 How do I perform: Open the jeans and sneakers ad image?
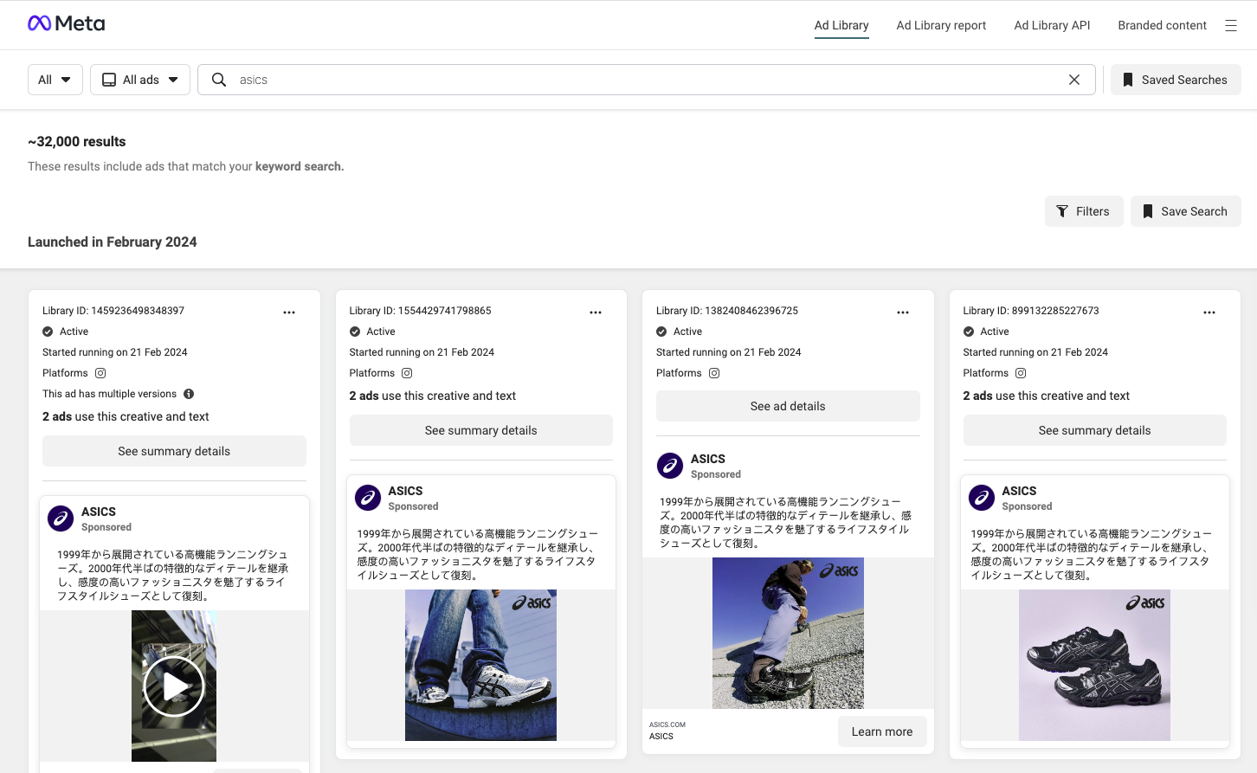480,665
